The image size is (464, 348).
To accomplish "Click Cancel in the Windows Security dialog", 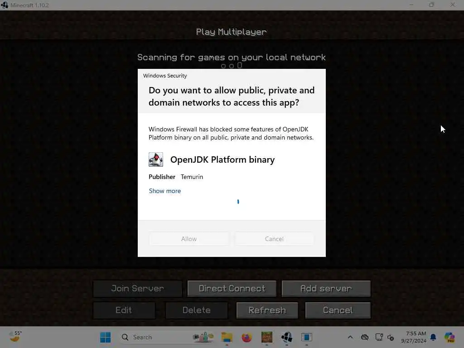I will click(x=274, y=239).
